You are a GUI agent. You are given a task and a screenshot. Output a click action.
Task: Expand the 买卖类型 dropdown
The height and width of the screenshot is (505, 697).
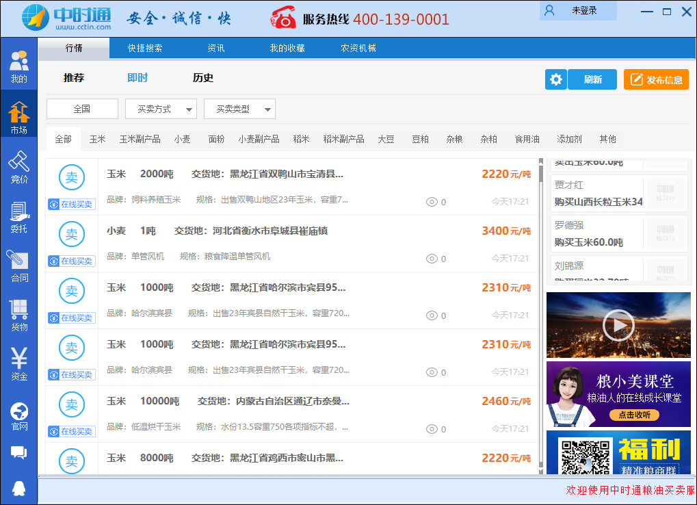coord(239,109)
